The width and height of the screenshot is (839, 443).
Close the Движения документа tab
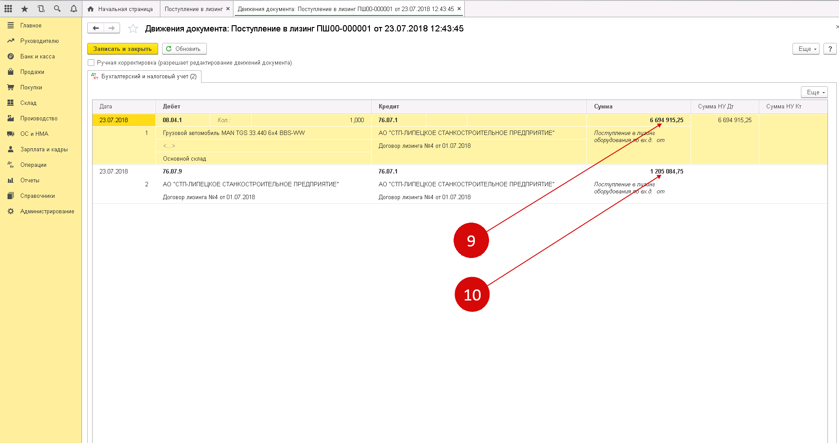coord(459,9)
